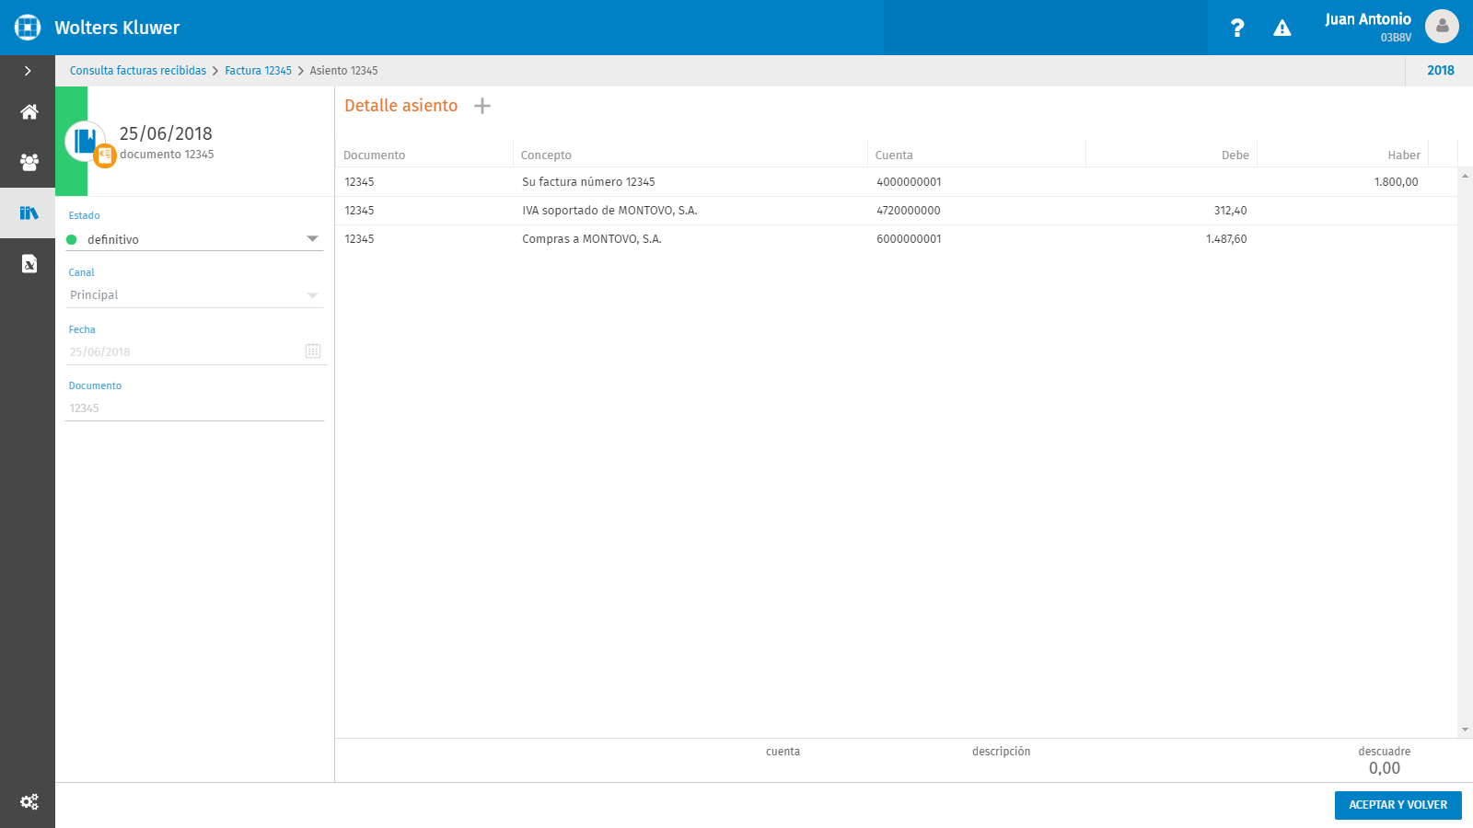1473x828 pixels.
Task: Click the journal entry book icon
Action: click(86, 142)
